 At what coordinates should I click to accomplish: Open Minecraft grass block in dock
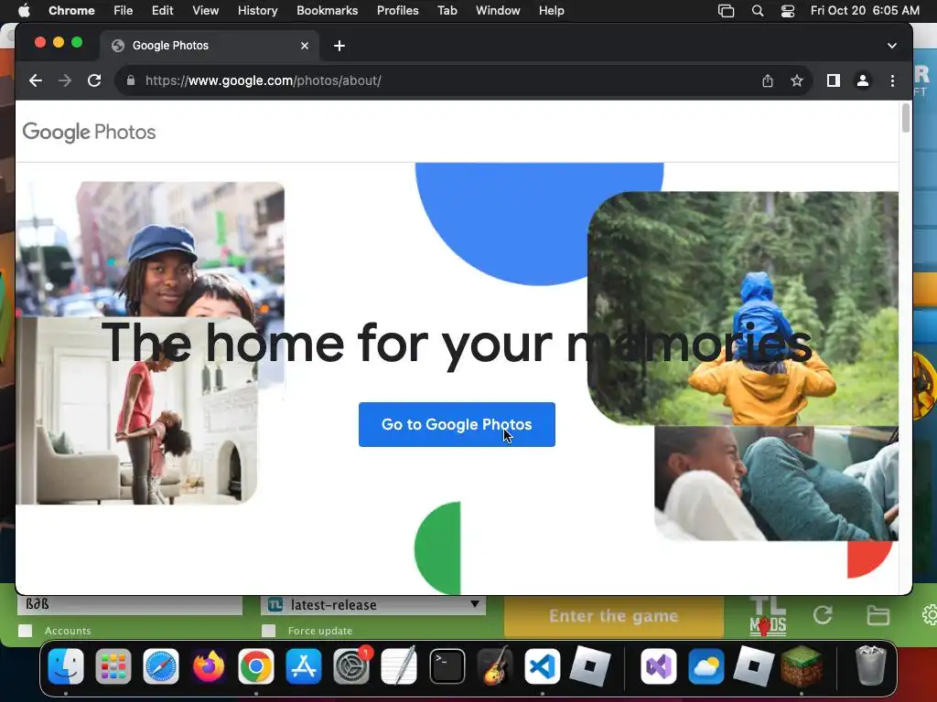tap(802, 666)
